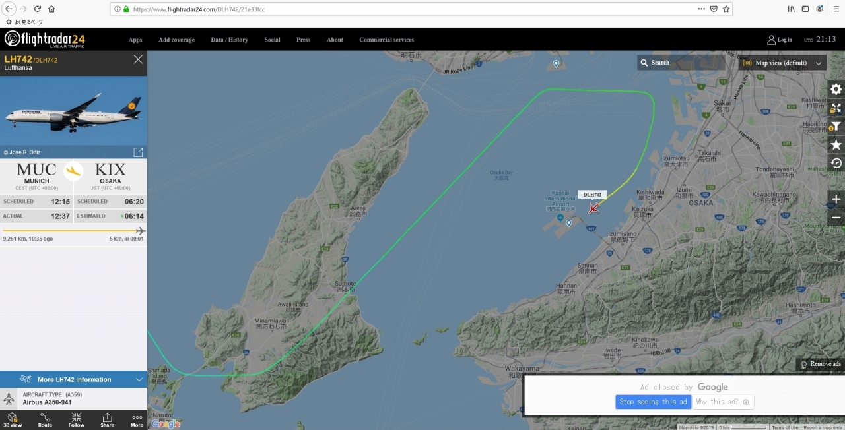Show the flight Route
Viewport: 845px width, 430px height.
click(45, 420)
